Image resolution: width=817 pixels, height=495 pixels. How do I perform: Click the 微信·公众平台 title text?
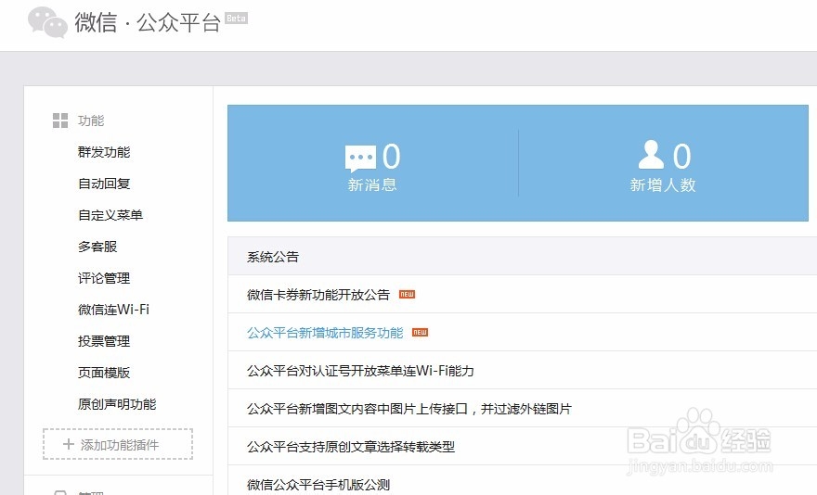(x=148, y=22)
